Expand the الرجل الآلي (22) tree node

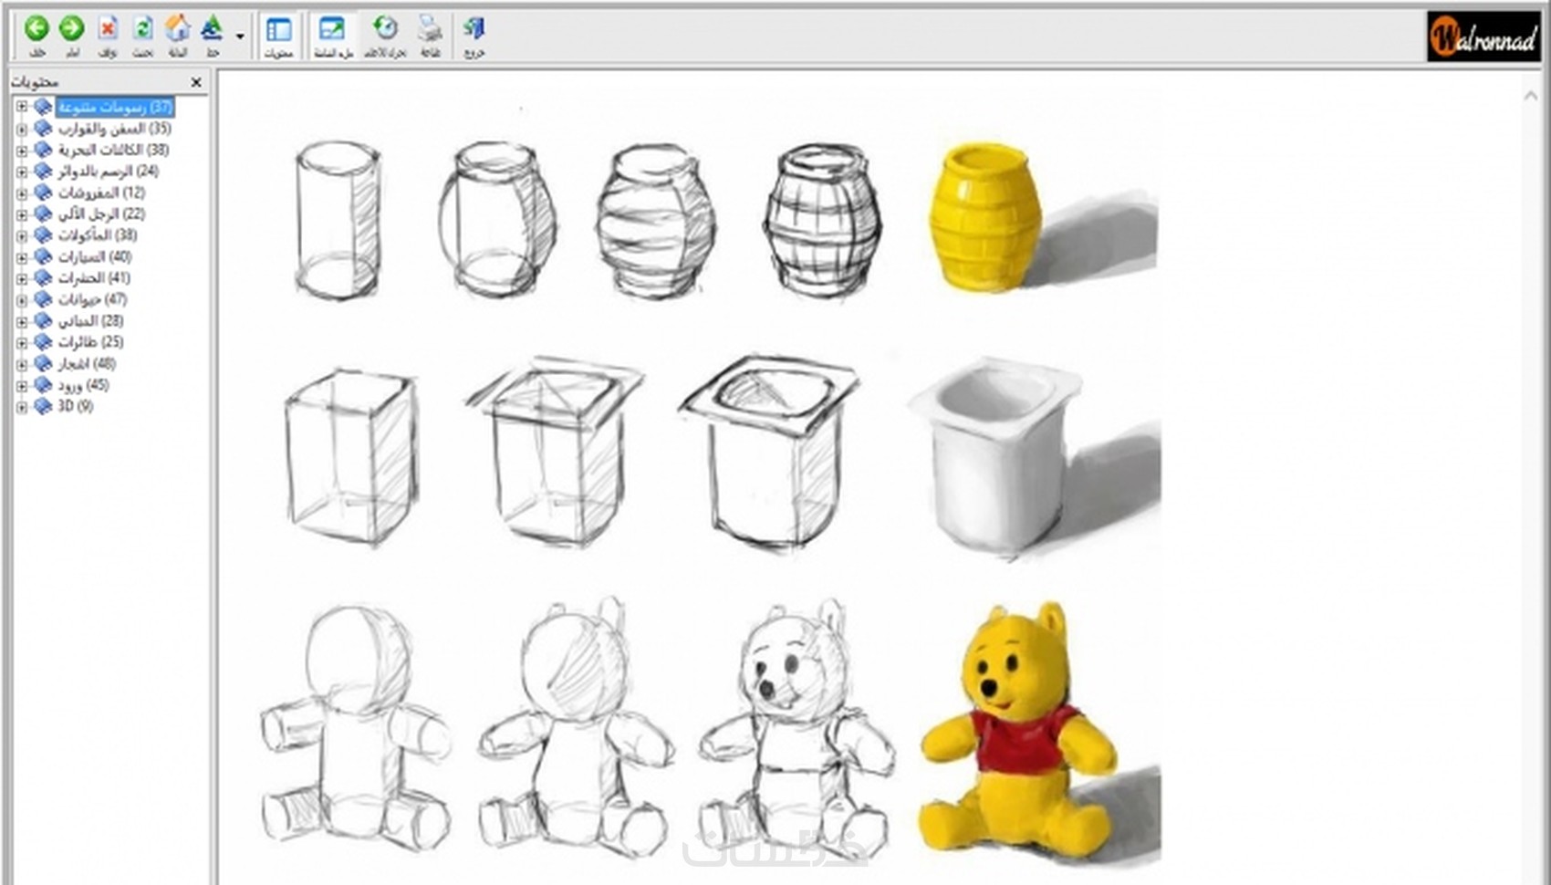[x=22, y=213]
